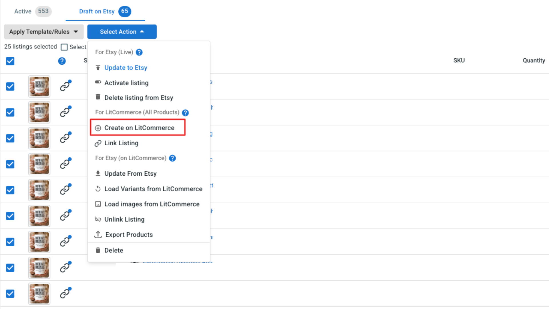
Task: Uncheck the third listing row checkbox
Action: [x=10, y=138]
